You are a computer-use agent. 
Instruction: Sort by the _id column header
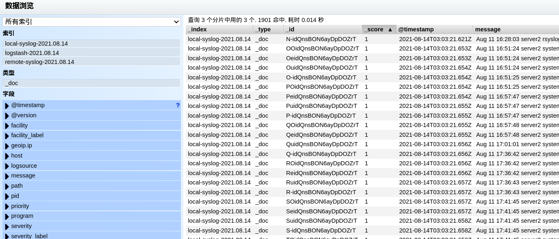click(322, 29)
